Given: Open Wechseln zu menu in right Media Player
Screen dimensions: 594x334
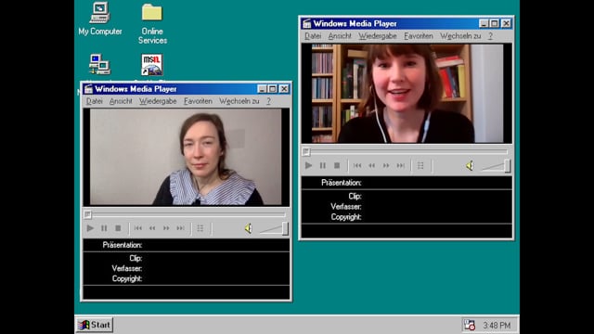Looking at the screenshot, I should [460, 36].
